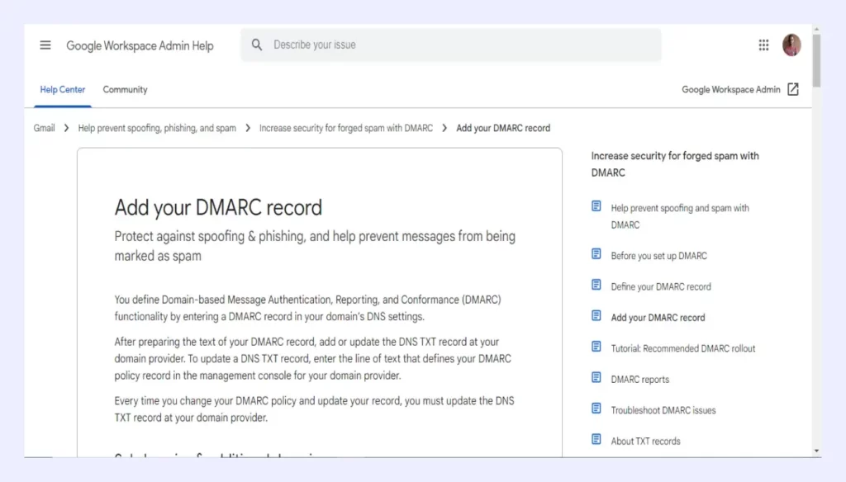Click the document icon for Before you set up DMARC
Viewport: 846px width, 482px height.
click(596, 253)
